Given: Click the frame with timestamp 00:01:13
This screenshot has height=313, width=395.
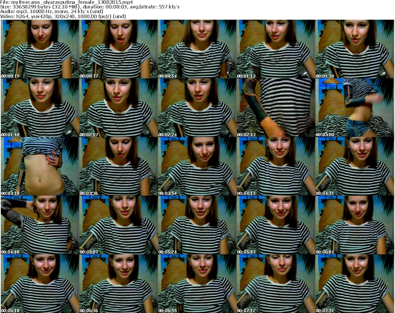Looking at the screenshot, I should 276,49.
